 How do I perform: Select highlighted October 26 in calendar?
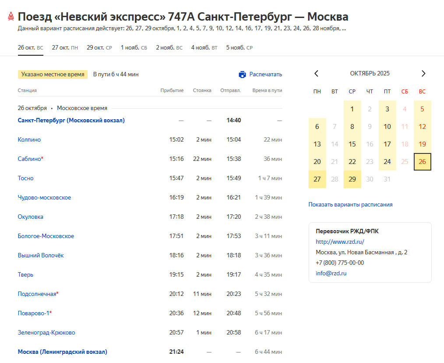[x=422, y=162]
